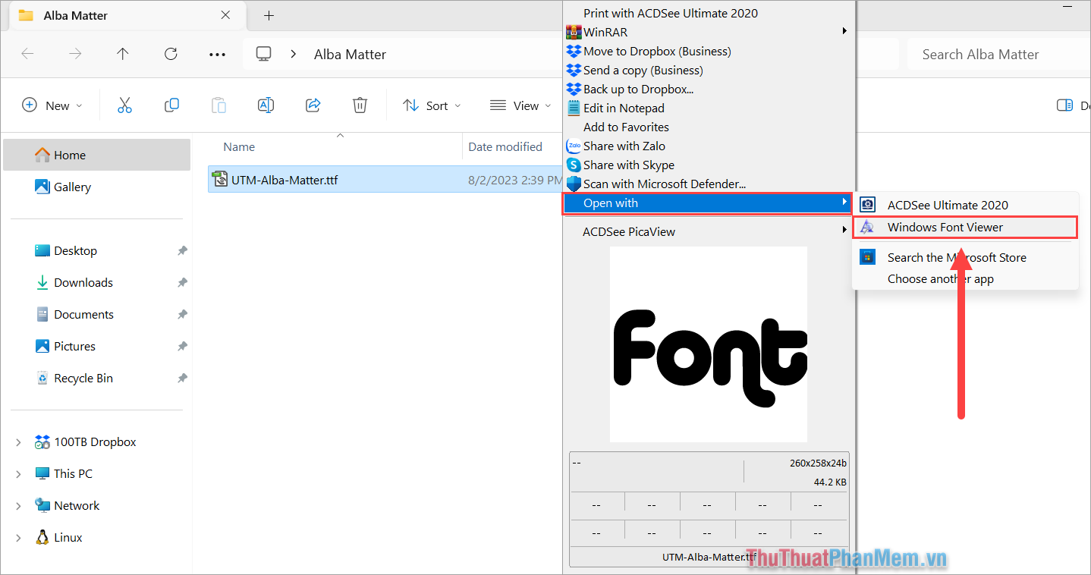The image size is (1091, 575).
Task: Open the Sort options menu
Action: [x=431, y=105]
